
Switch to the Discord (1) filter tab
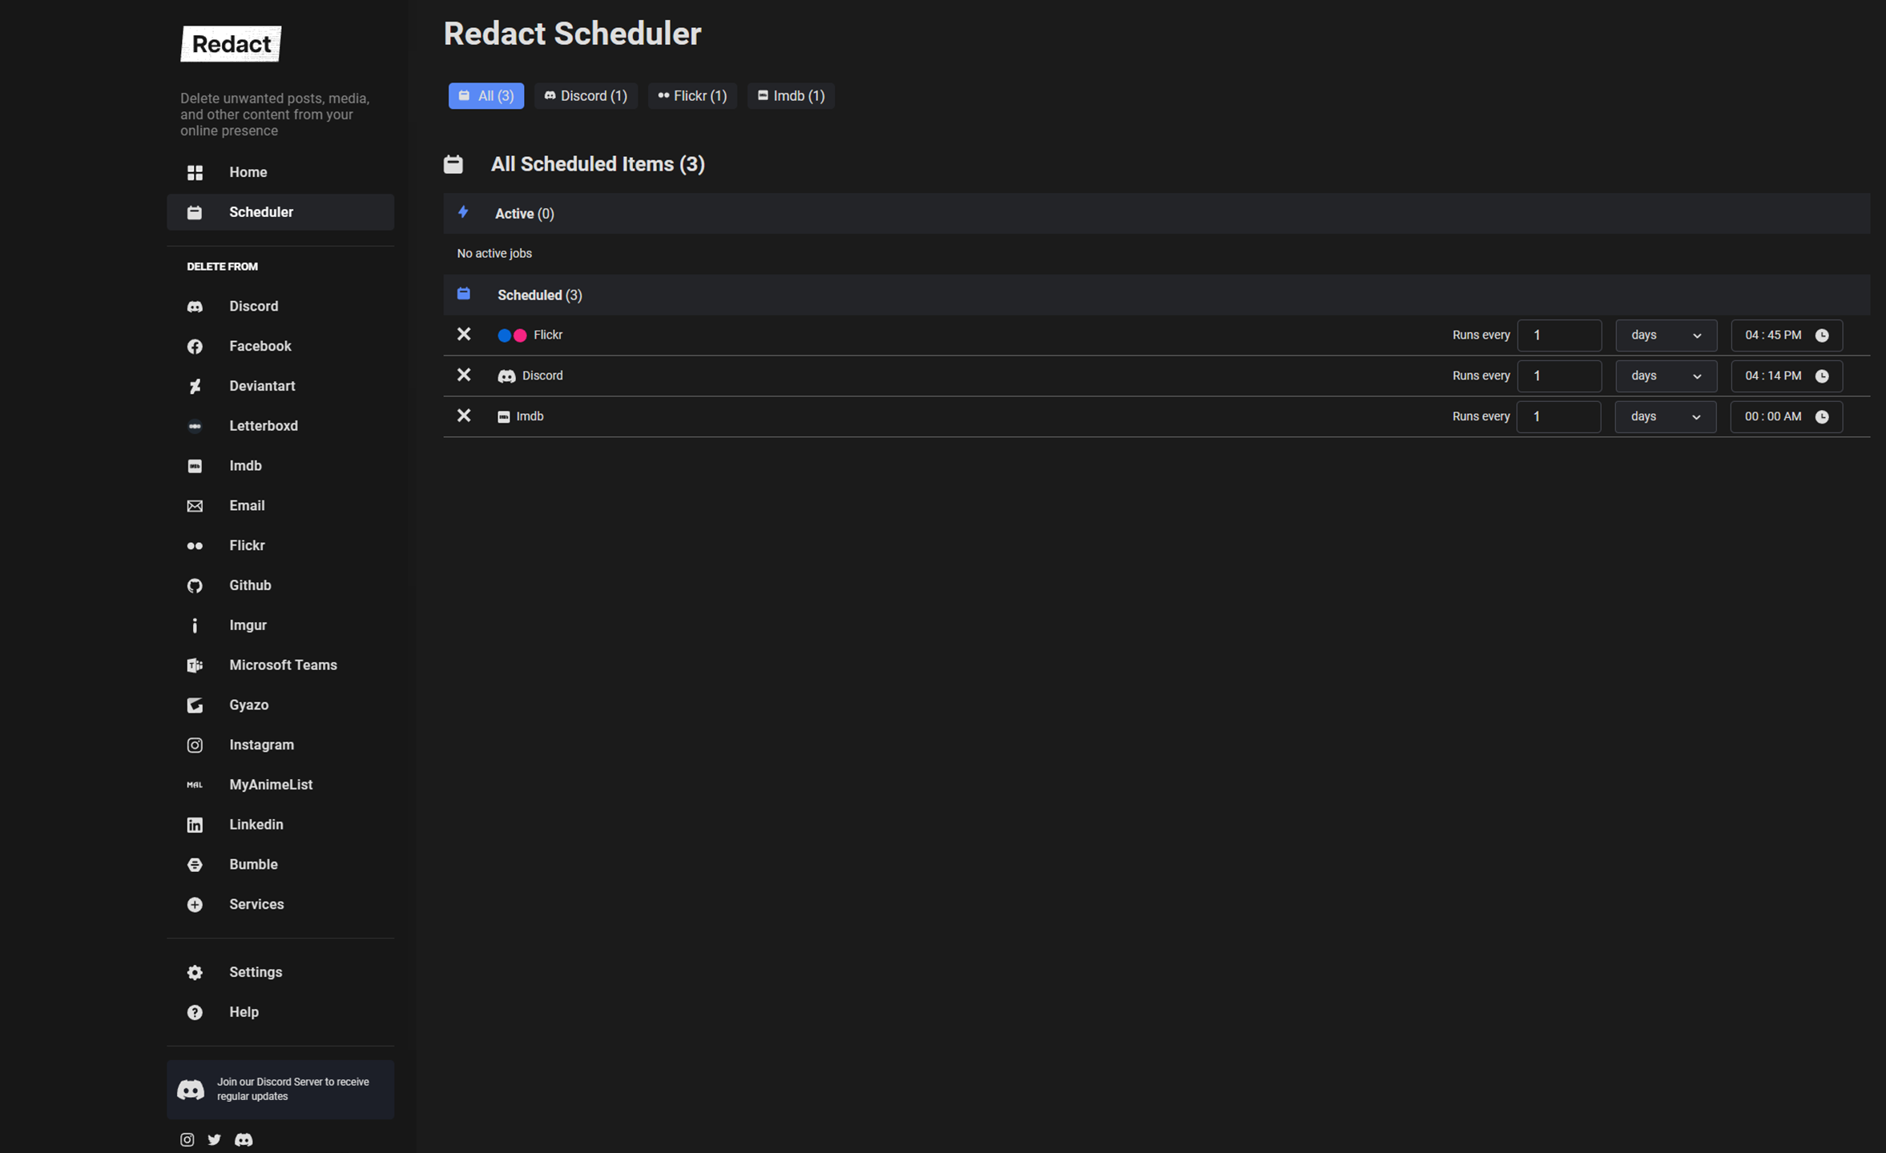(586, 96)
